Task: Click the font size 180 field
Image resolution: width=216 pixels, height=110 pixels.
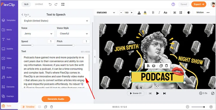Action: click(126, 13)
